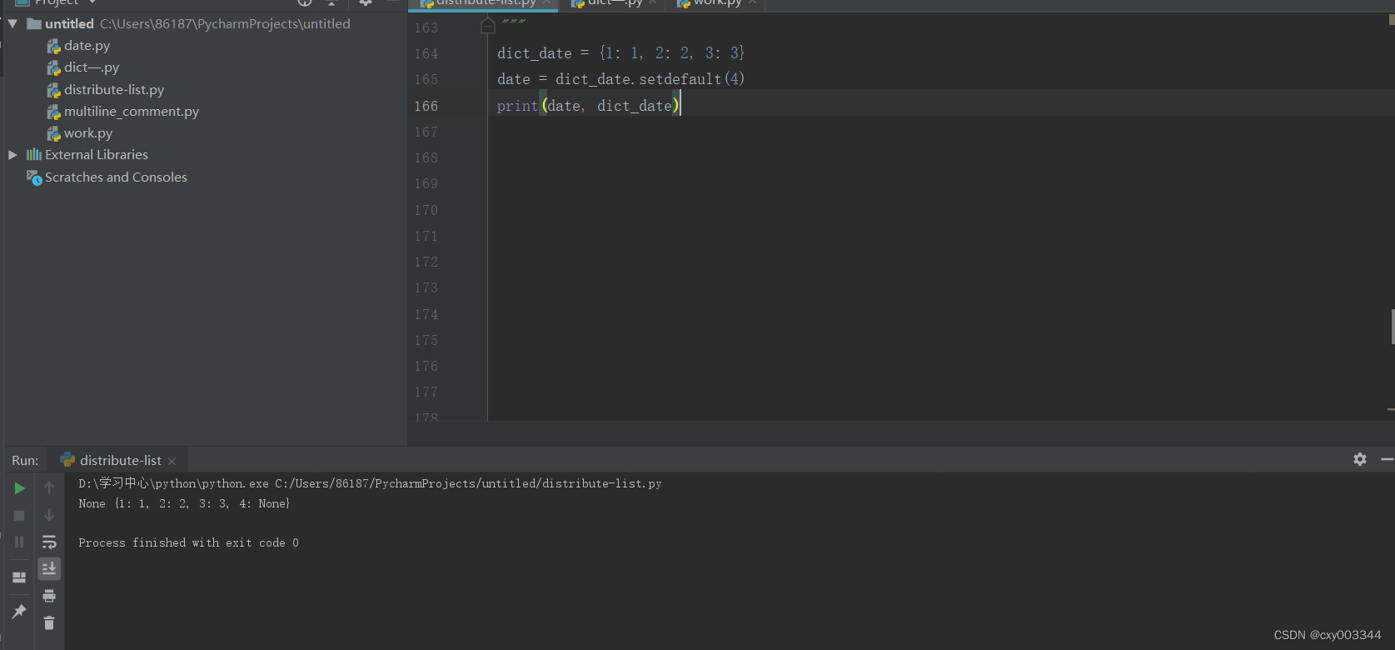
Task: Toggle soft-wrap for console output
Action: coord(49,542)
